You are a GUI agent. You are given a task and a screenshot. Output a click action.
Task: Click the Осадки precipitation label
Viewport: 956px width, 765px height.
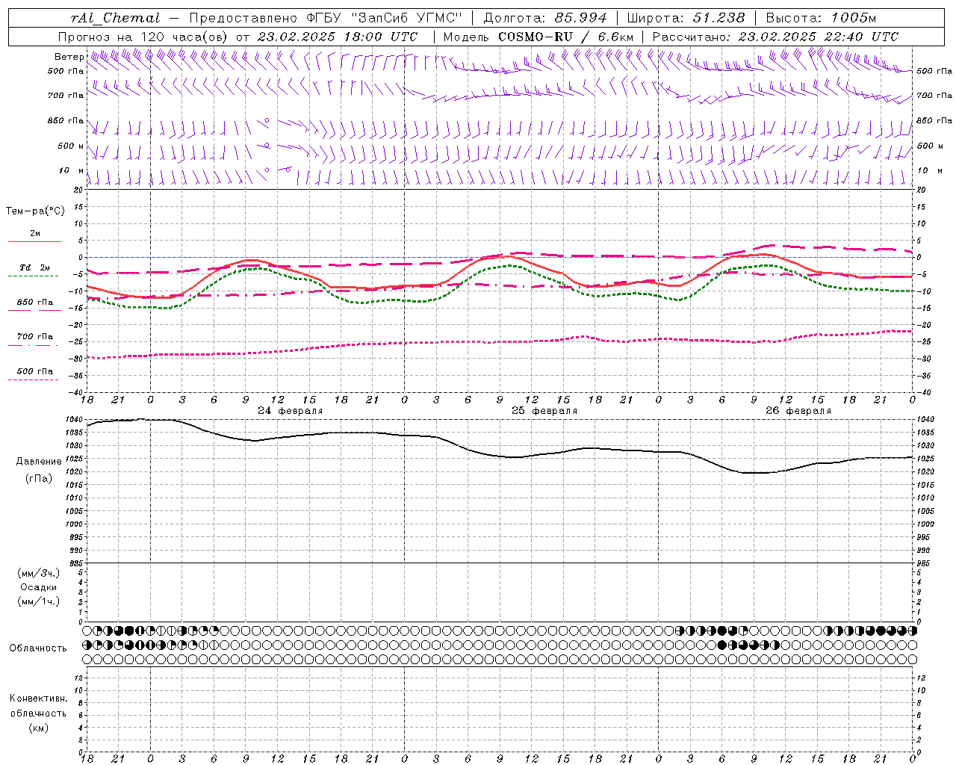coord(39,588)
